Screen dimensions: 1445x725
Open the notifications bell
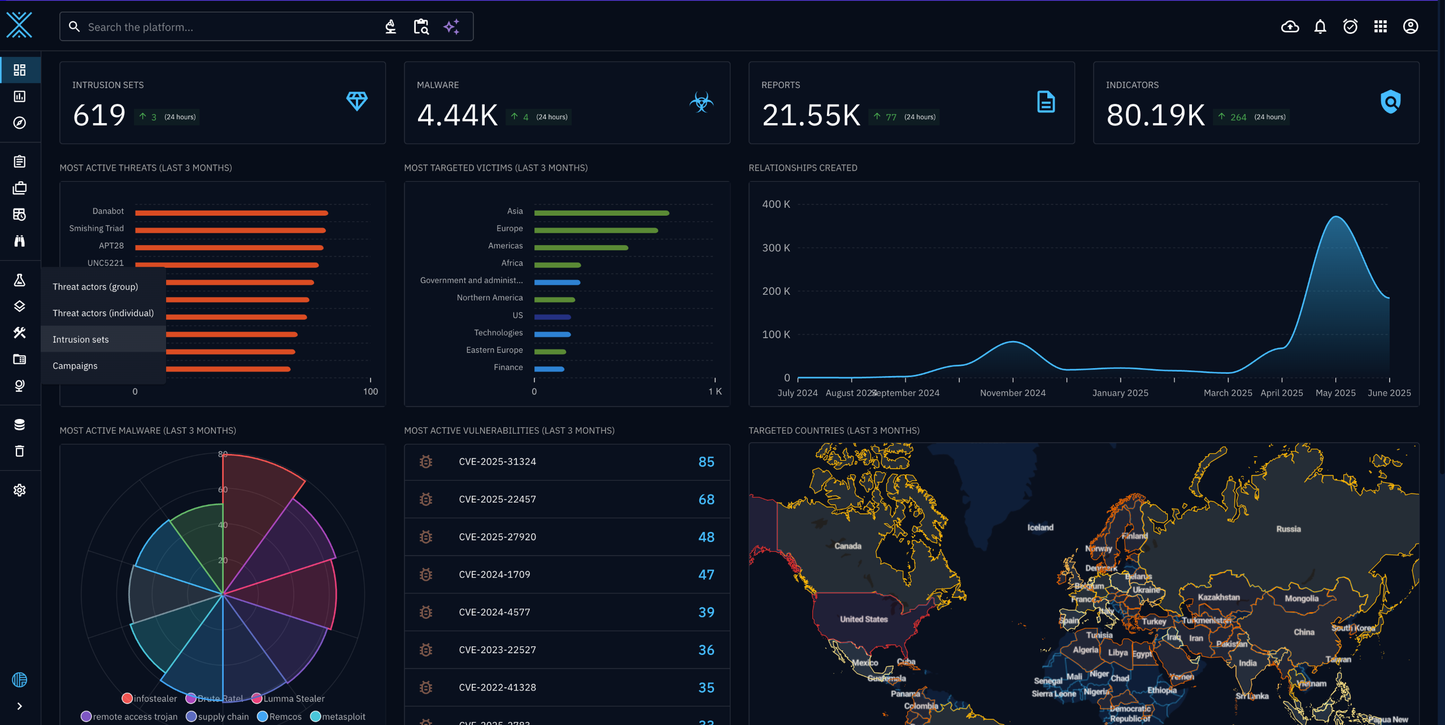click(1320, 27)
